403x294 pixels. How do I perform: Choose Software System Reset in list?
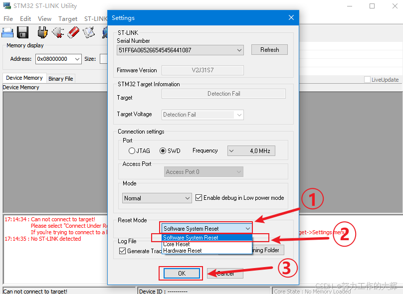click(207, 238)
